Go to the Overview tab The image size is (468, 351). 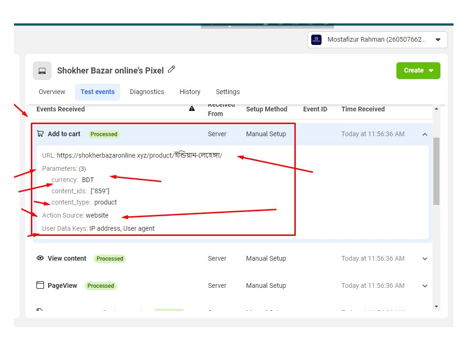point(51,92)
